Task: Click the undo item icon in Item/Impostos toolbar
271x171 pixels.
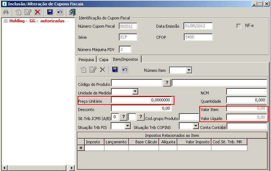Action: (x=125, y=69)
